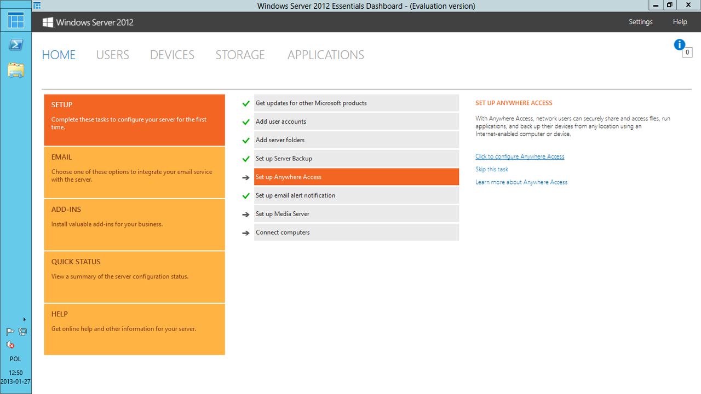Click the alert count box showing 0
The width and height of the screenshot is (701, 394).
[687, 53]
